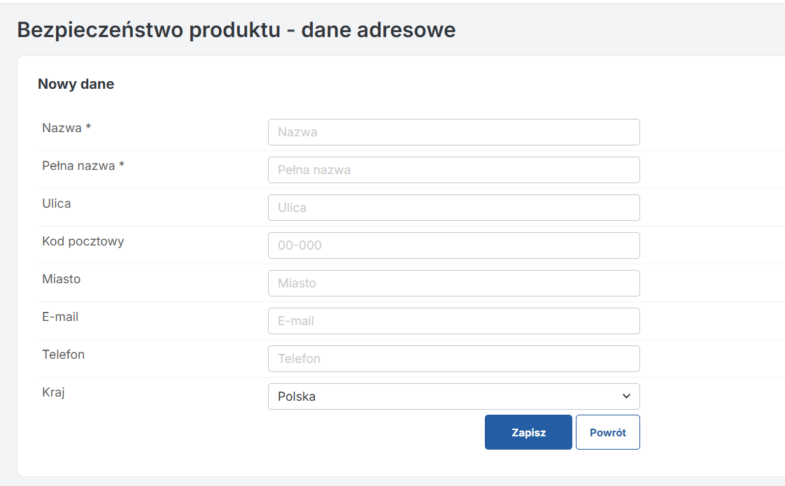Click the "Nazwa *" field label
The image size is (785, 486).
click(x=67, y=128)
